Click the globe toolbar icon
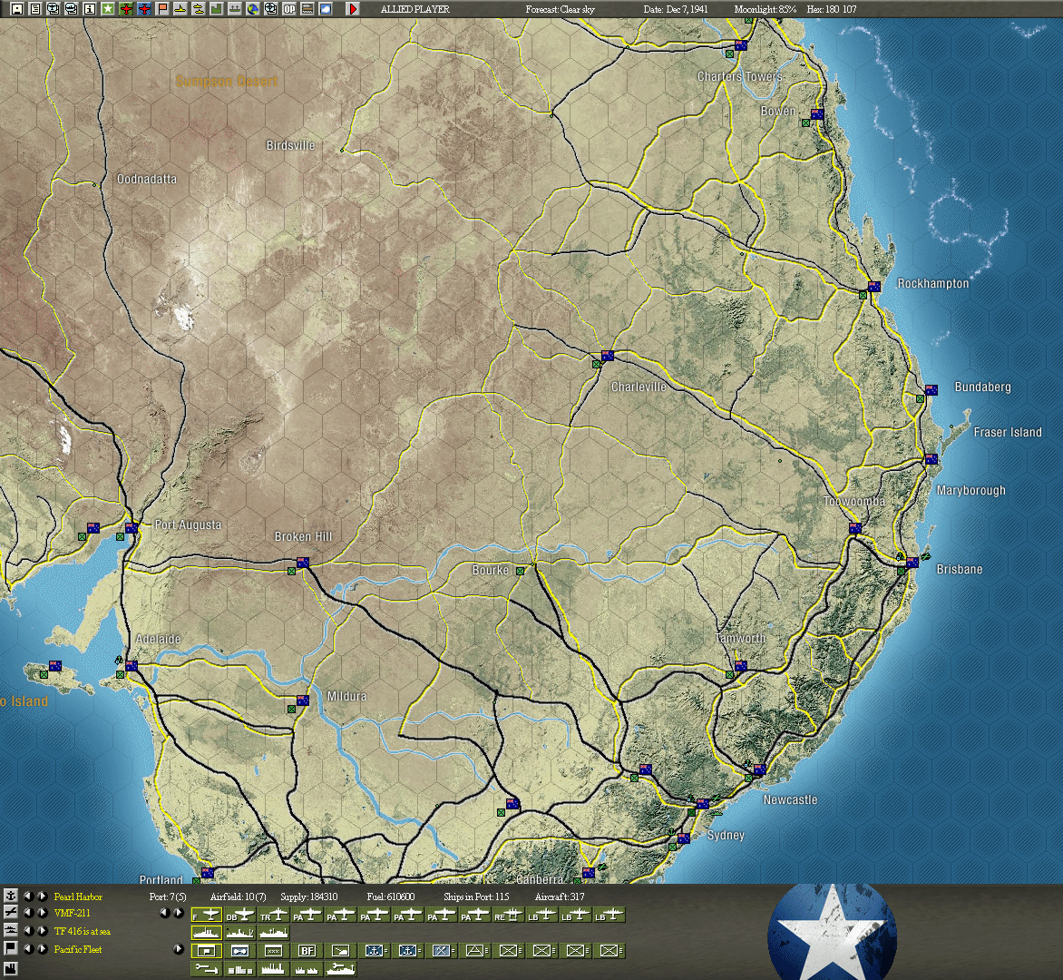 click(x=254, y=9)
